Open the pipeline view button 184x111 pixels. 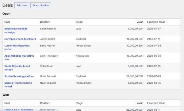point(41,6)
